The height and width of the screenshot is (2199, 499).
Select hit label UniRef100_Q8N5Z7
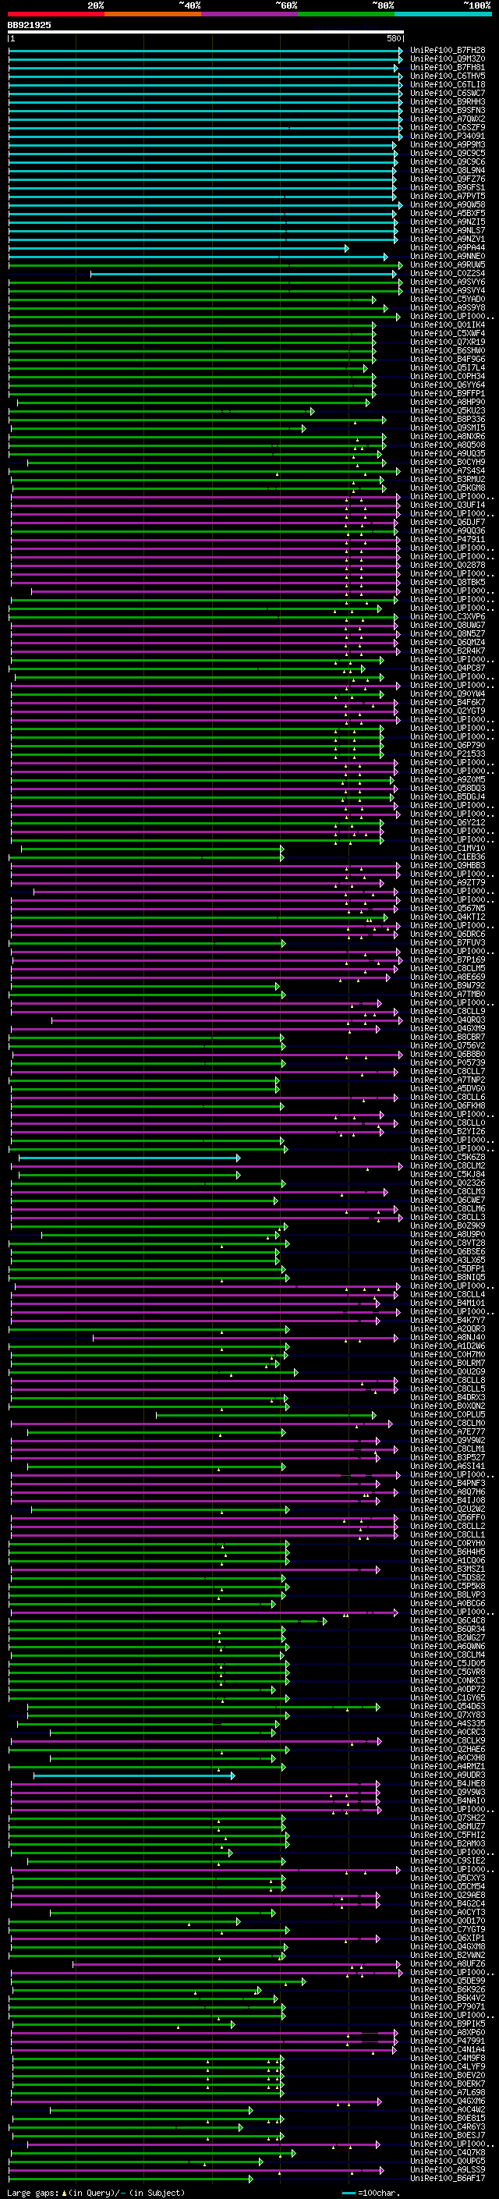[448, 633]
